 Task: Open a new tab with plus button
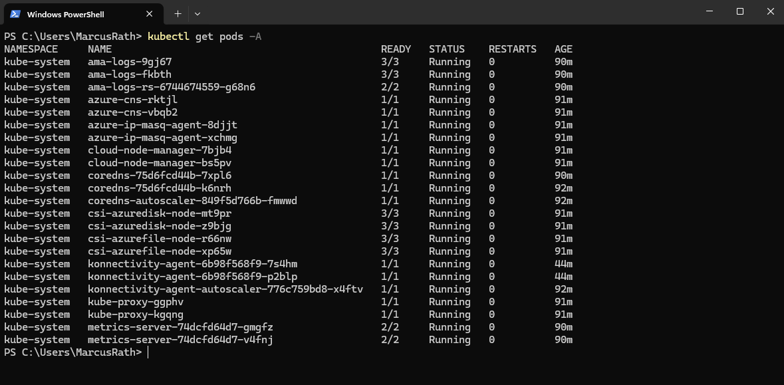(x=178, y=13)
